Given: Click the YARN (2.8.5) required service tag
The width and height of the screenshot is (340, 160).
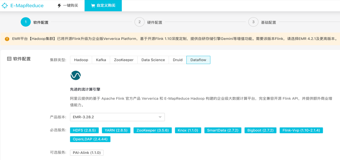Looking at the screenshot, I should point(116,130).
